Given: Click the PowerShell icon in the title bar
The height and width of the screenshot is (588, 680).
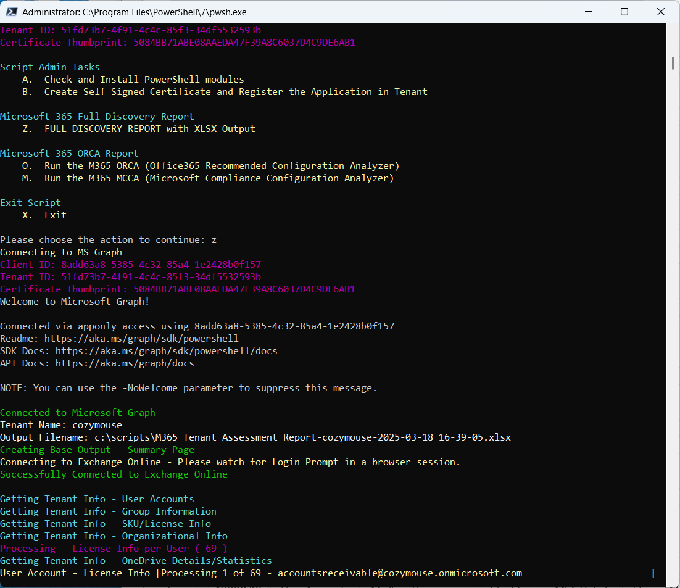Looking at the screenshot, I should pyautogui.click(x=10, y=12).
